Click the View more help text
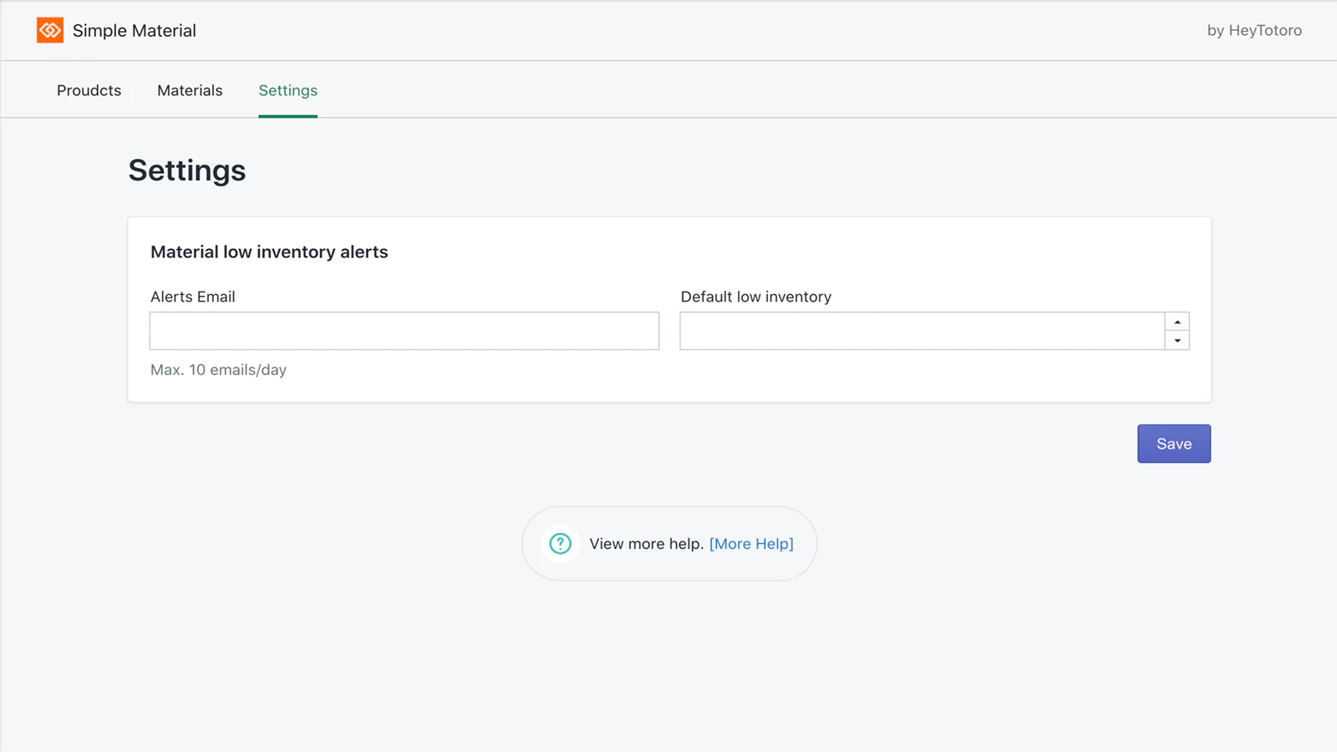 point(646,544)
